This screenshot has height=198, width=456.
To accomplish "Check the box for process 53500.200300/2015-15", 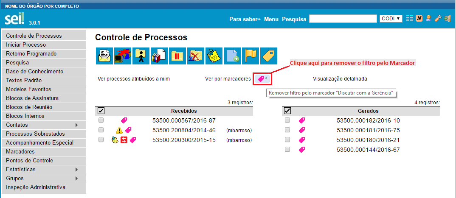I will coord(101,139).
